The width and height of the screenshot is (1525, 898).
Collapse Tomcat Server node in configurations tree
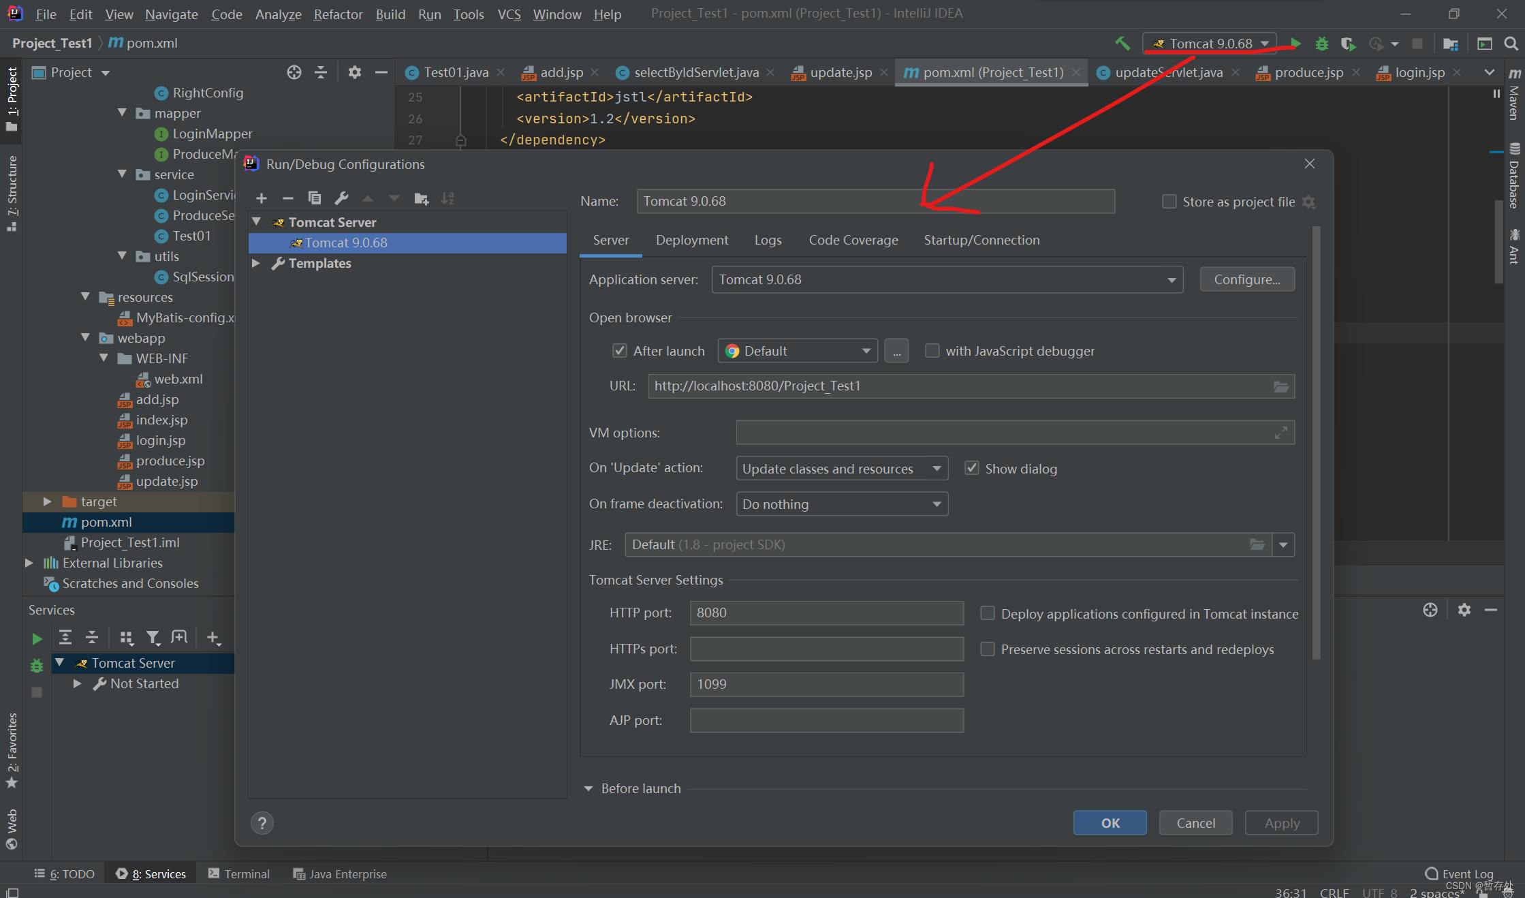[x=256, y=222]
